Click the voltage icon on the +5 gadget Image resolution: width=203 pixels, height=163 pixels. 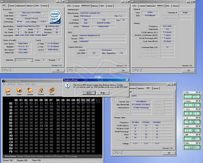tap(184, 118)
